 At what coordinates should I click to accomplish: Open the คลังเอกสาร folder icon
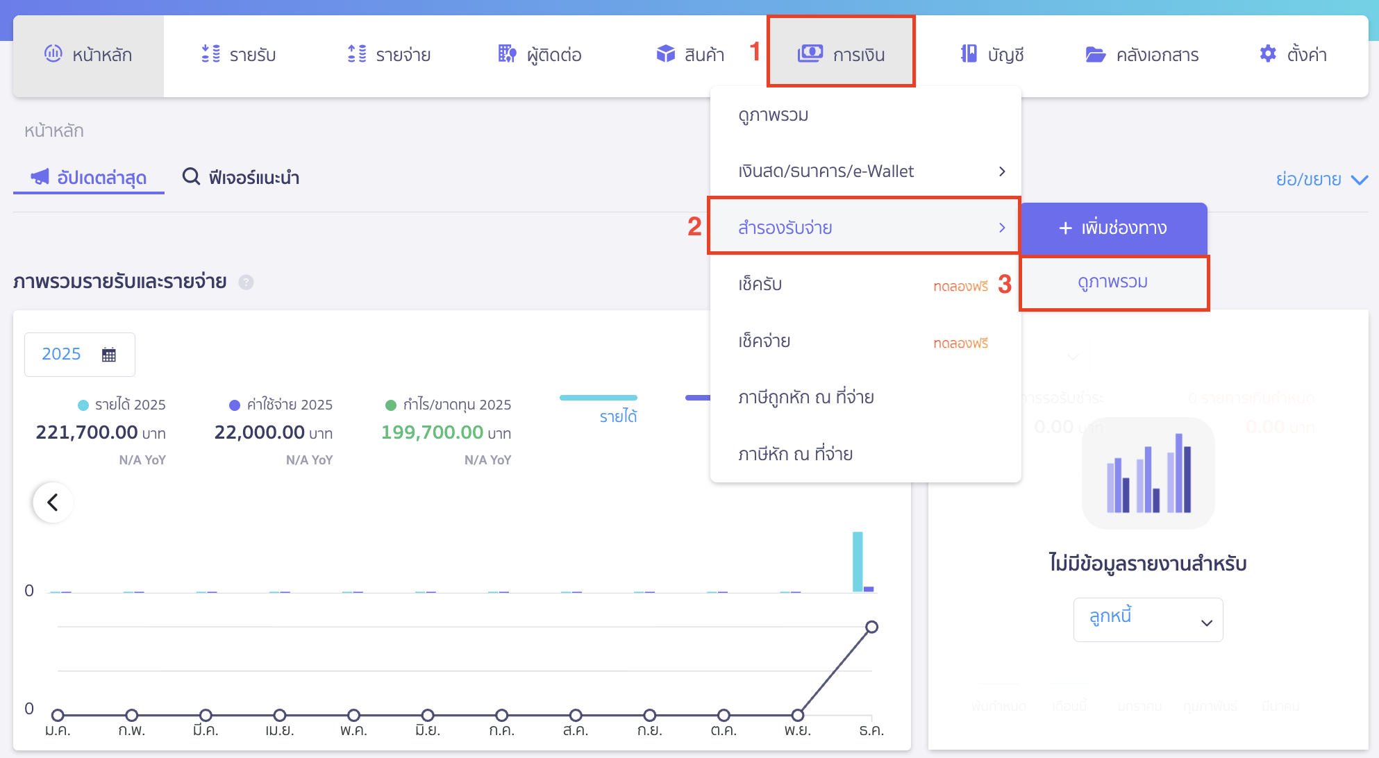[x=1095, y=54]
